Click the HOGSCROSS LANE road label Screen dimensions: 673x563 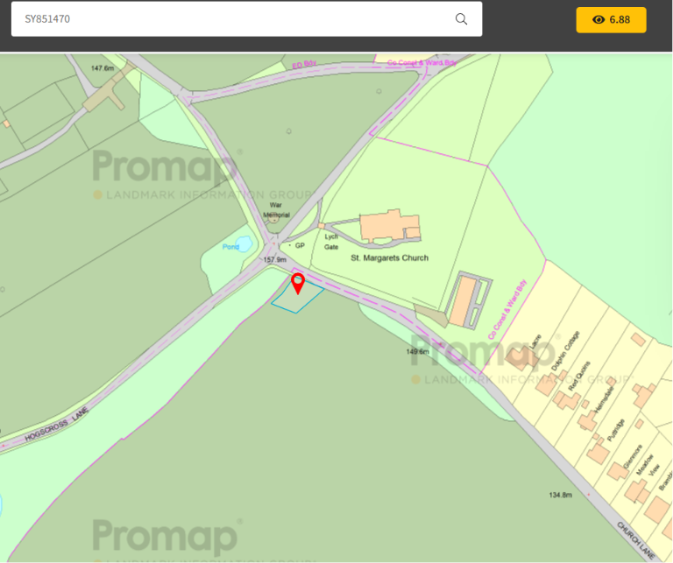pyautogui.click(x=57, y=424)
